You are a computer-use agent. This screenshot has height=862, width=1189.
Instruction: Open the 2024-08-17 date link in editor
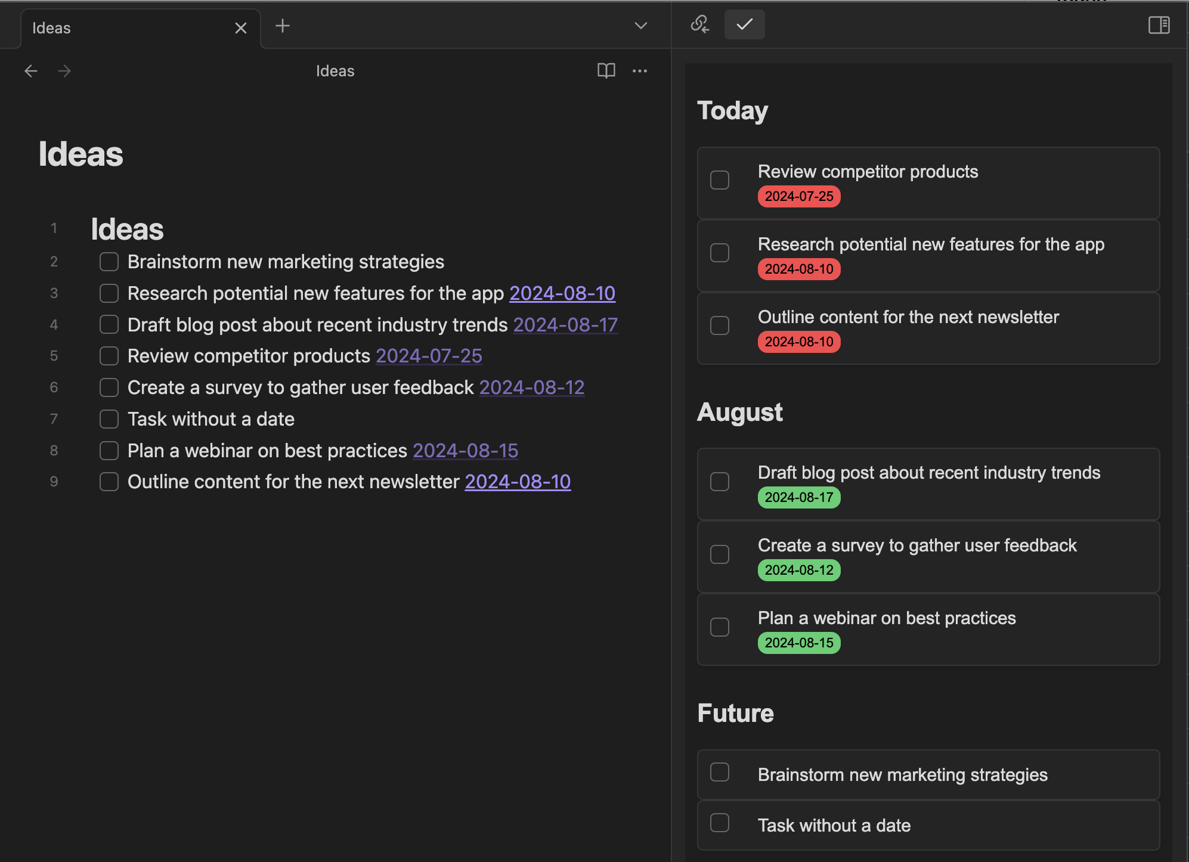click(565, 325)
